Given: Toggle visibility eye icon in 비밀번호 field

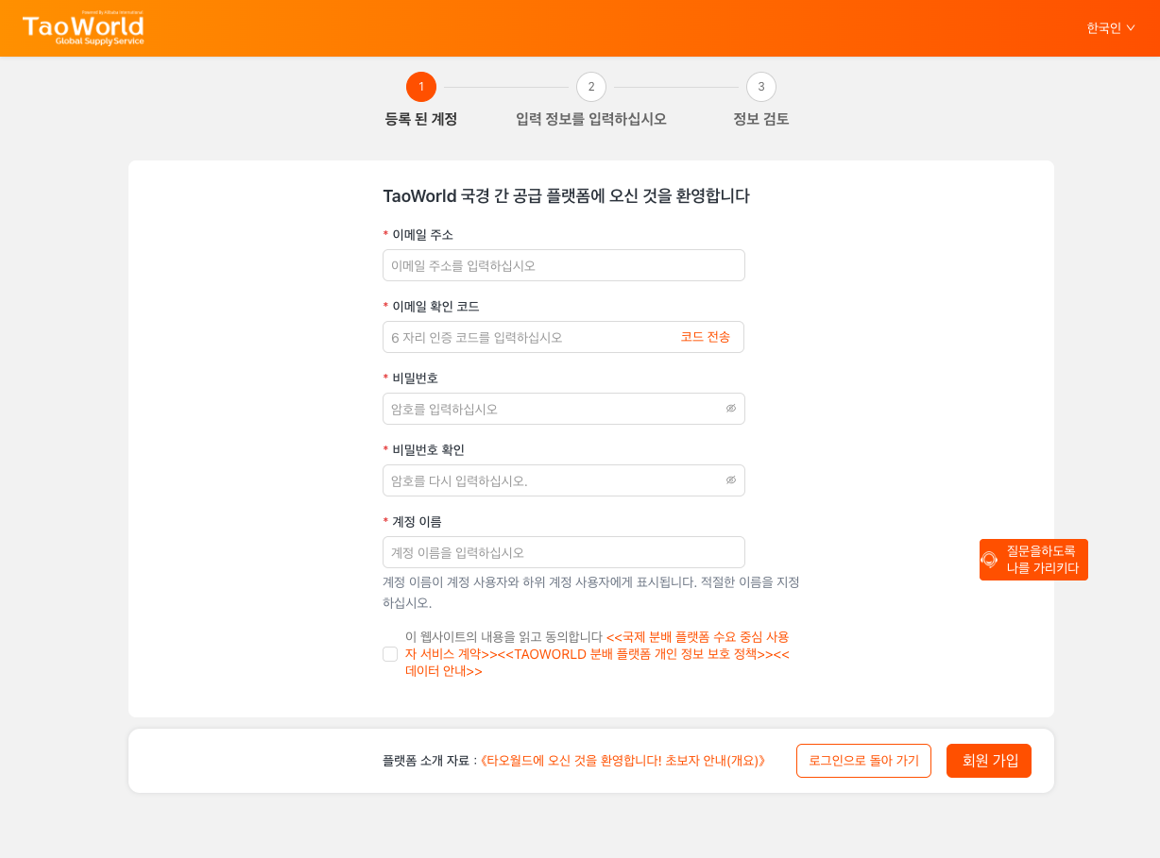Looking at the screenshot, I should [731, 409].
